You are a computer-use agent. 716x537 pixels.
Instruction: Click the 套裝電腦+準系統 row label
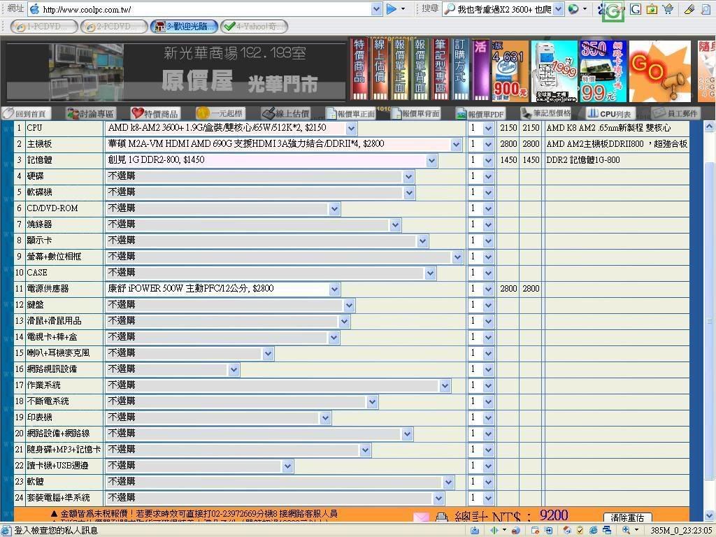click(59, 498)
